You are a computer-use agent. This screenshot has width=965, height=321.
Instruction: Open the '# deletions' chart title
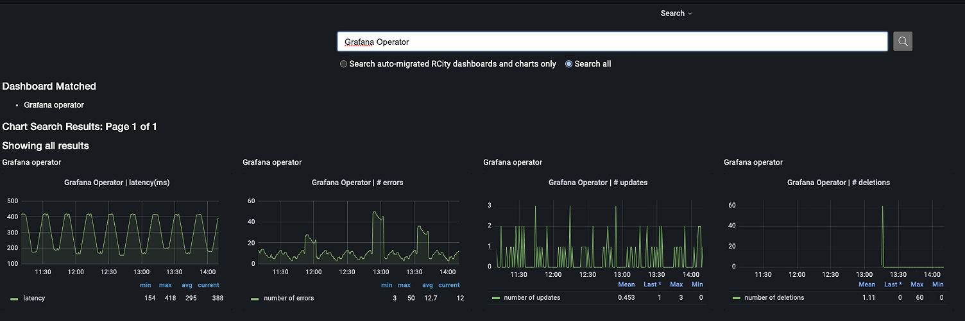839,183
